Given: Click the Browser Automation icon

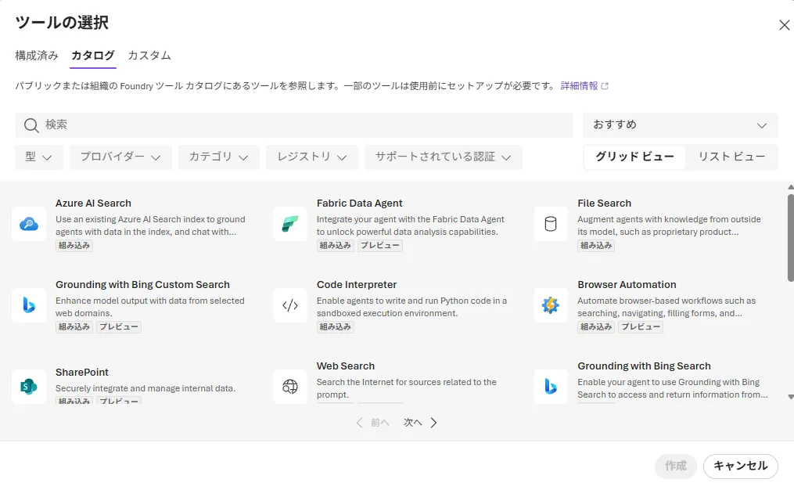Looking at the screenshot, I should (551, 305).
